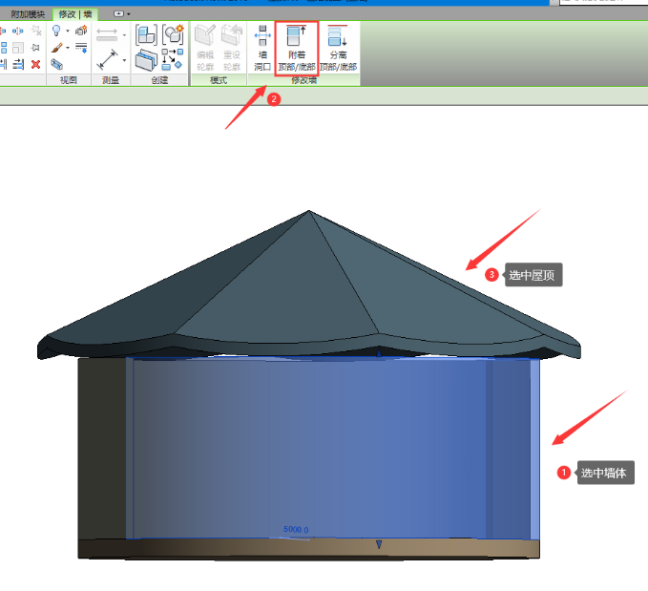Toggle the ribbon minimize button

[118, 14]
